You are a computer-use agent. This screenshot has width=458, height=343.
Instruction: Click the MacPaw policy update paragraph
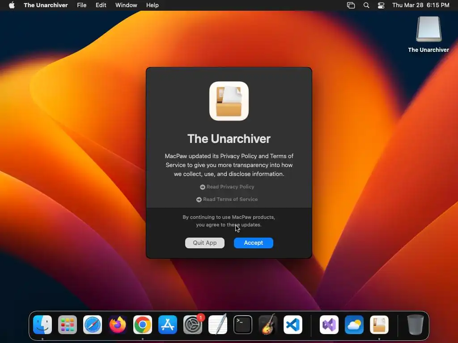229,165
